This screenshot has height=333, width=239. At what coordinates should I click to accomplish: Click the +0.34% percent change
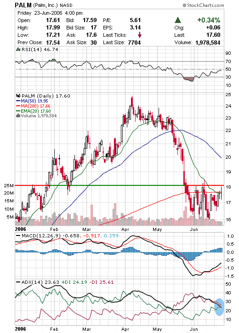pos(209,20)
